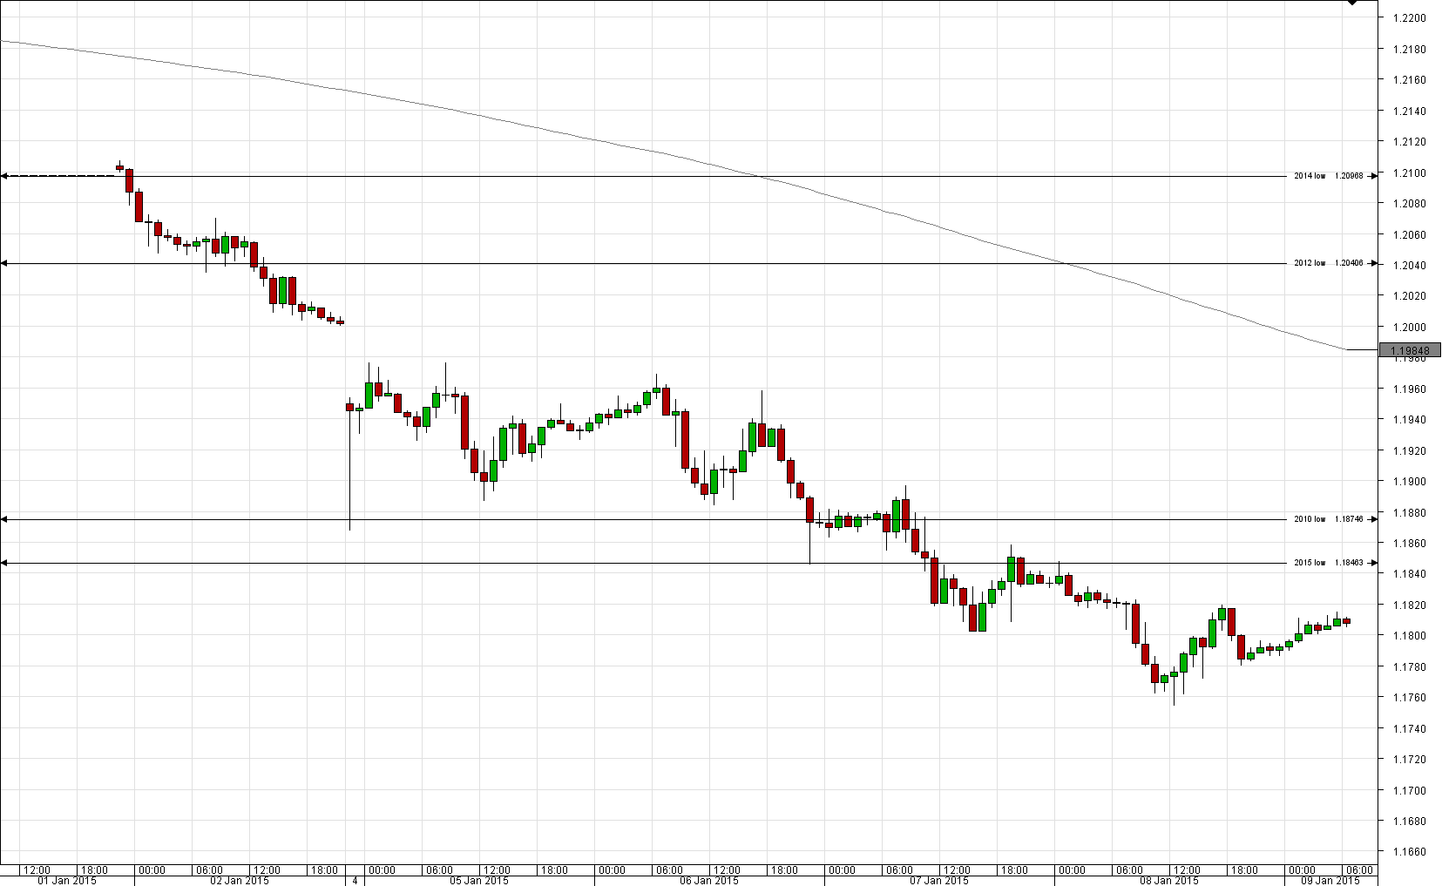
Task: Click the 1.1840 price axis label
Action: 1410,574
